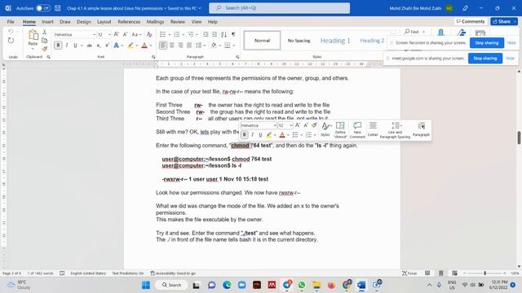Screen dimensions: 522x293
Task: Open the Review ribbon tab
Action: click(x=178, y=22)
